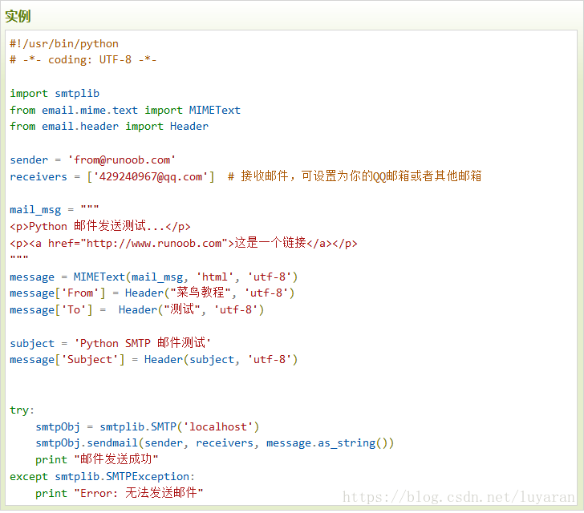Click the mail_msg variable assignment
584x513 pixels.
(x=55, y=210)
